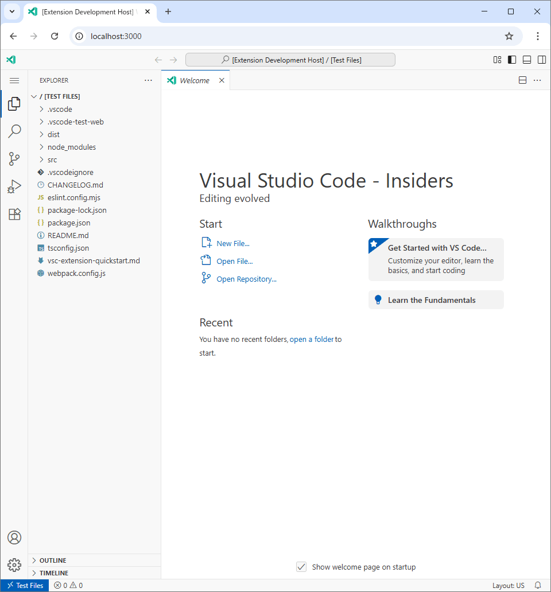Click the open a folder link
551x592 pixels.
tap(312, 339)
